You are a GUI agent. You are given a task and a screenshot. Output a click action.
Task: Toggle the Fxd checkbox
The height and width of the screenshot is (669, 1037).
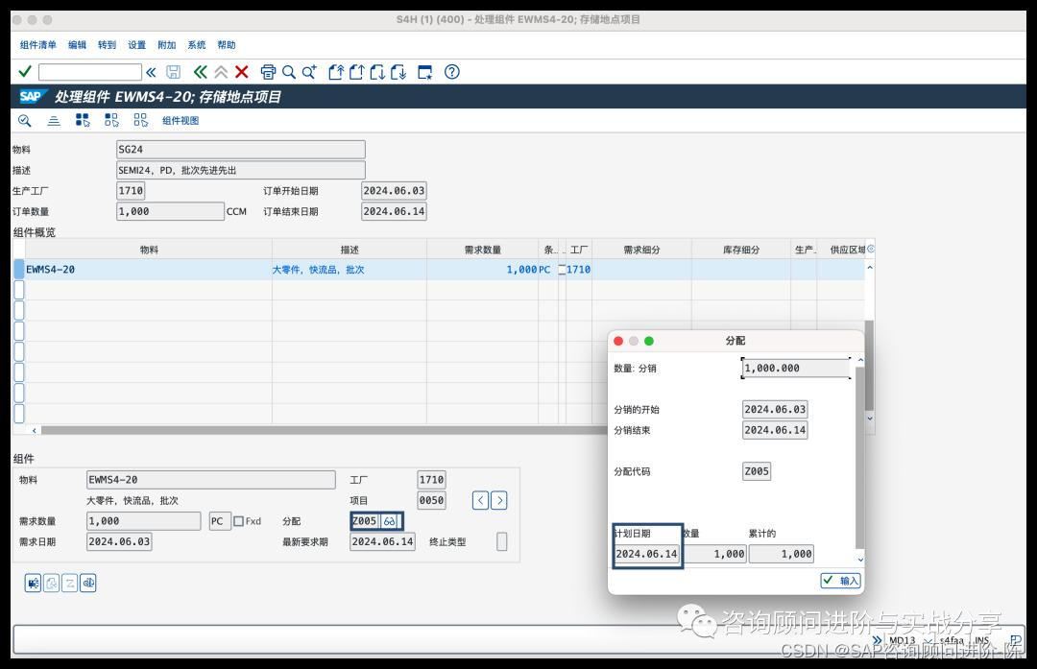239,521
